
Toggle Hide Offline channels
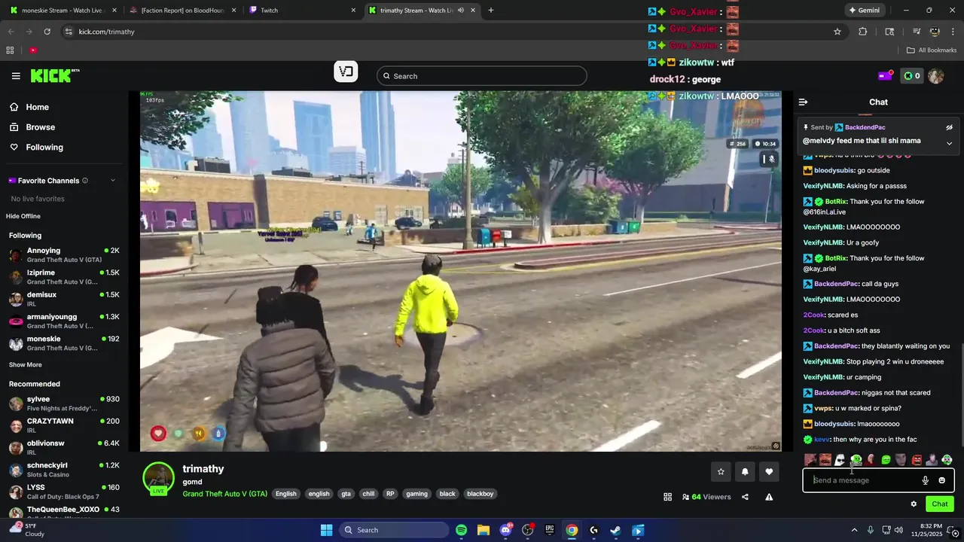[x=23, y=216]
